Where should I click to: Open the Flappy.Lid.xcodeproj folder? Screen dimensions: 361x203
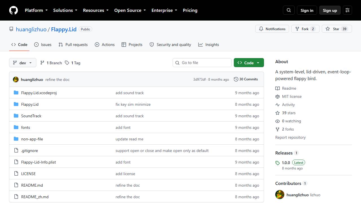(x=39, y=93)
